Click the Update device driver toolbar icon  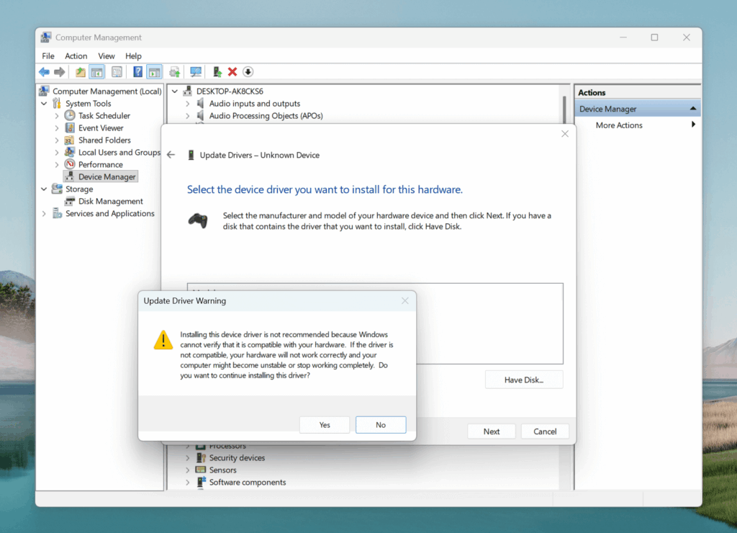point(217,72)
